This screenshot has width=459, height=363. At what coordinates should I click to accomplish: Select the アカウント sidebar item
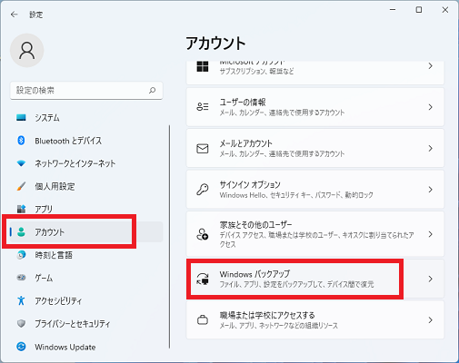pyautogui.click(x=86, y=232)
